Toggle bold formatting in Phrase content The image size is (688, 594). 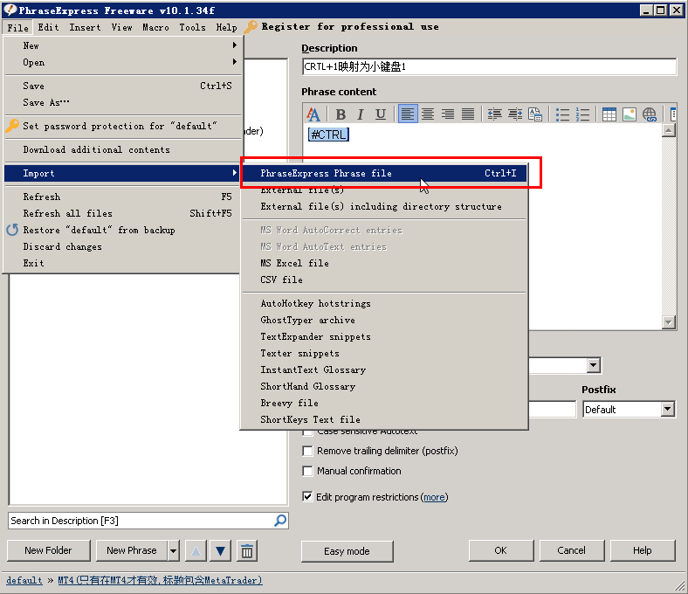tap(341, 114)
